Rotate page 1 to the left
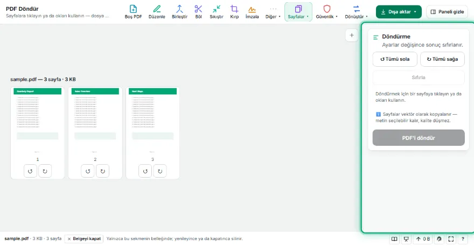474x246 pixels. pyautogui.click(x=30, y=171)
